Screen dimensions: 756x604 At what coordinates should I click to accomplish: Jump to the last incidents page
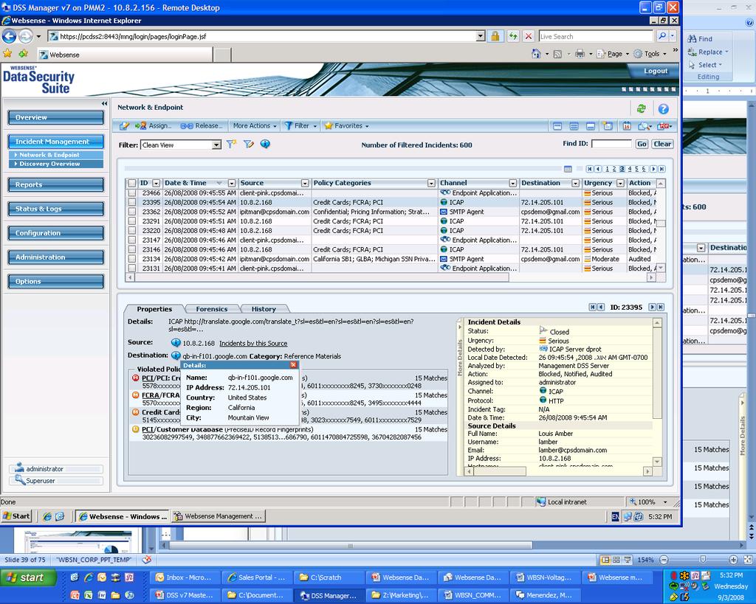point(662,169)
